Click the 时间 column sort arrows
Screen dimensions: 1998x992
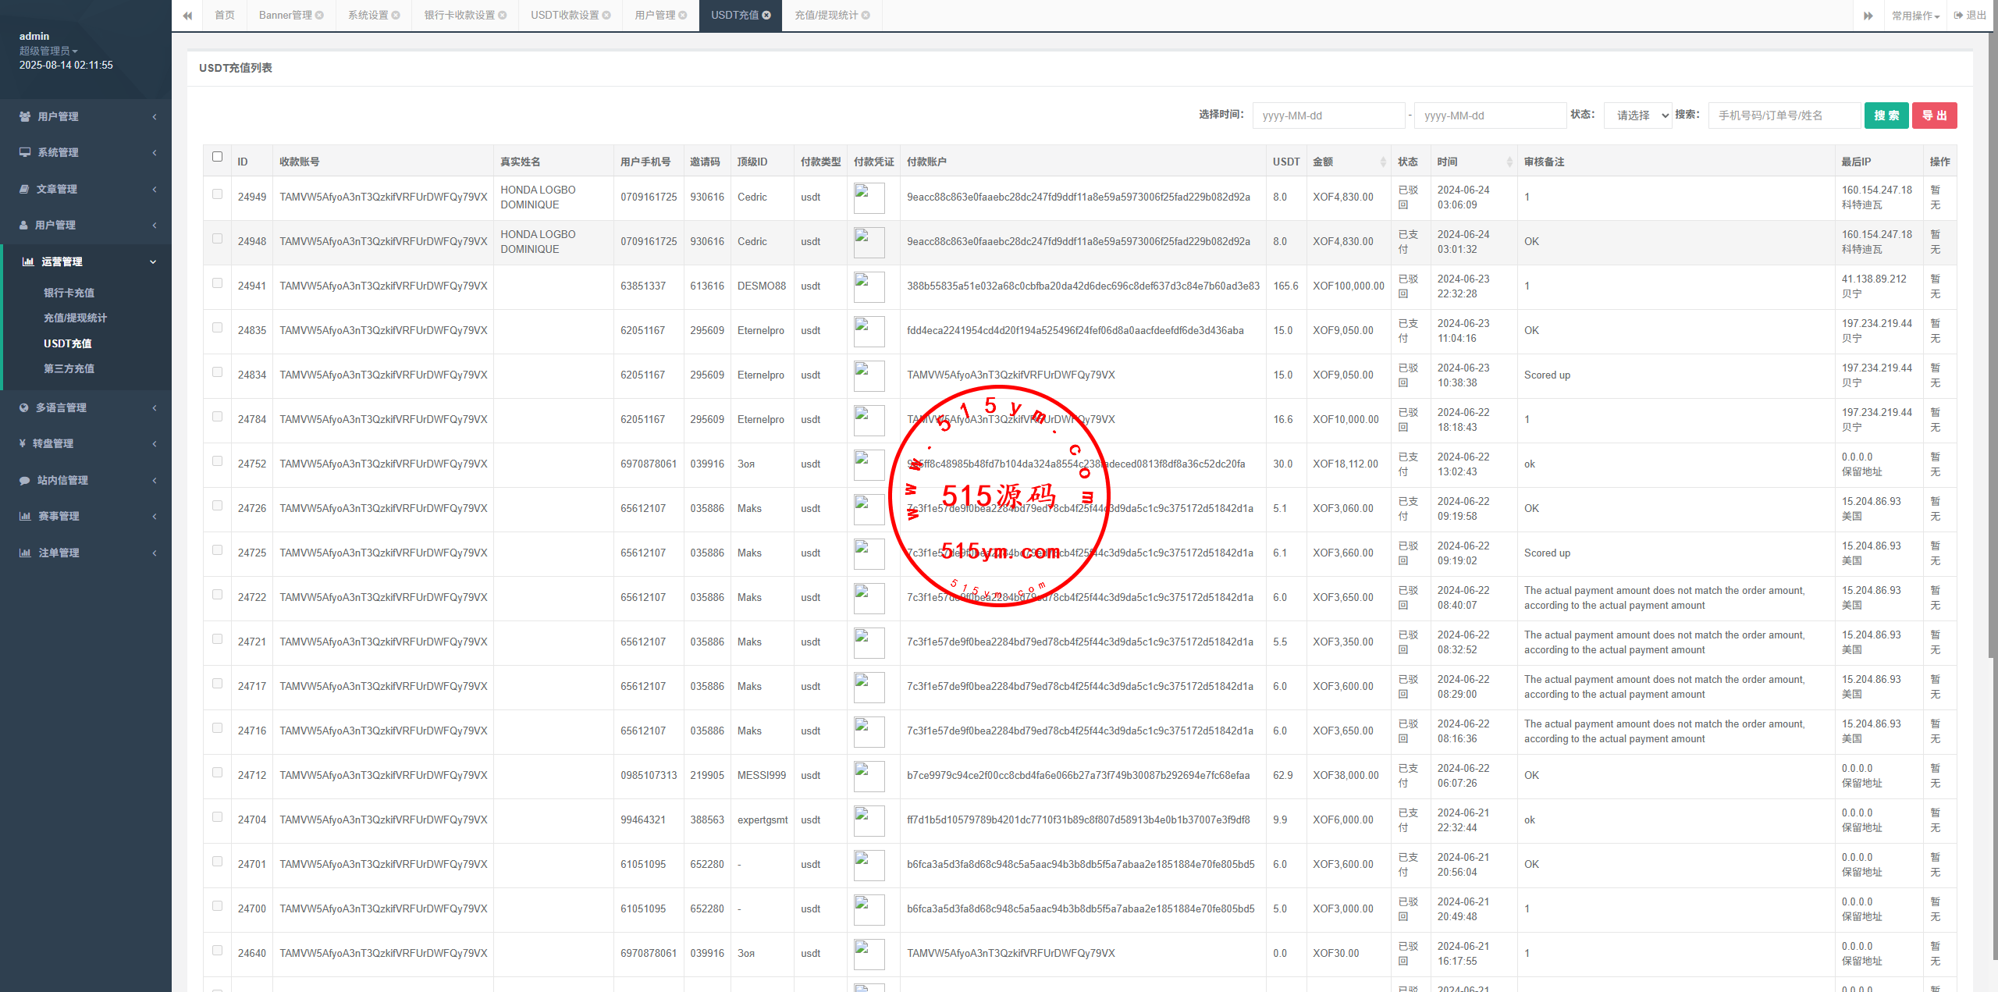point(1509,162)
